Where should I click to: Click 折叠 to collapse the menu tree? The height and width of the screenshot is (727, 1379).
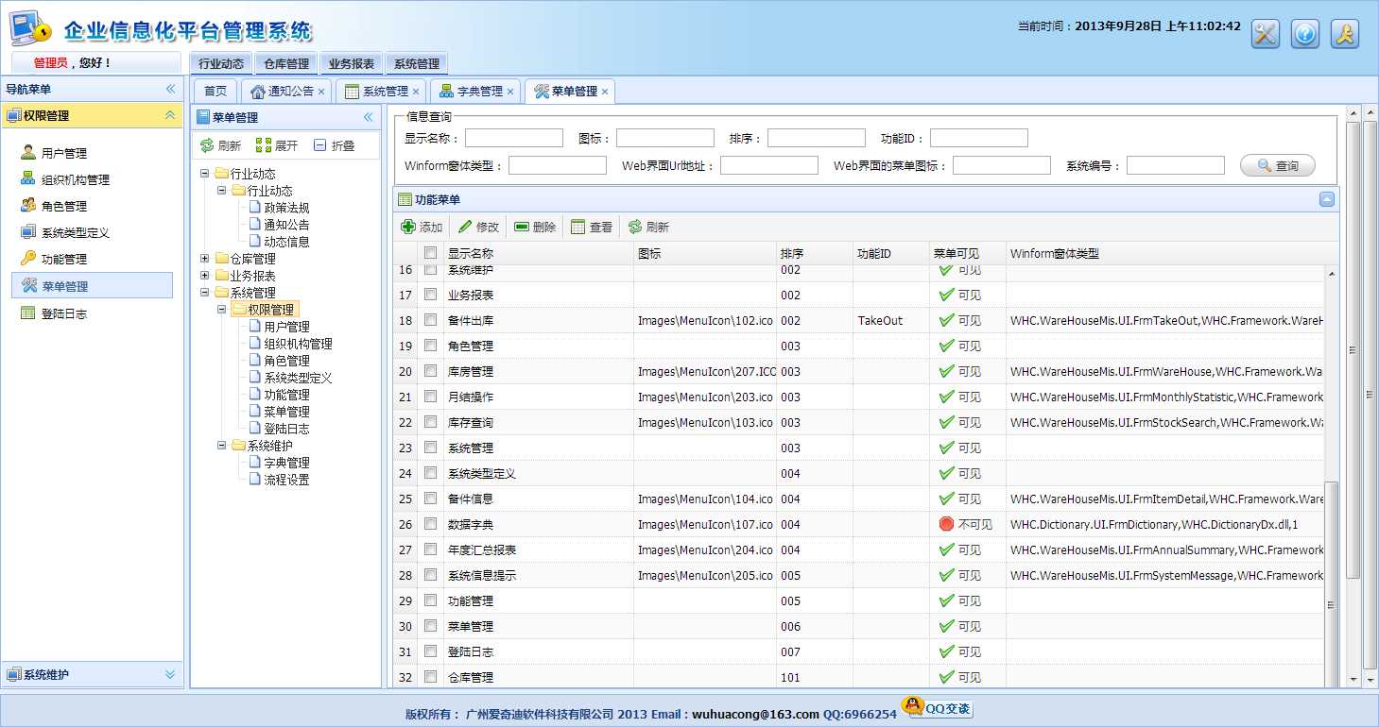pyautogui.click(x=334, y=145)
